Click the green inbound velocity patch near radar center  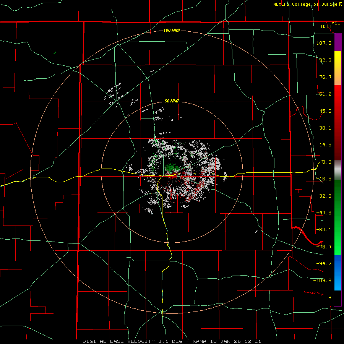pos(171,168)
